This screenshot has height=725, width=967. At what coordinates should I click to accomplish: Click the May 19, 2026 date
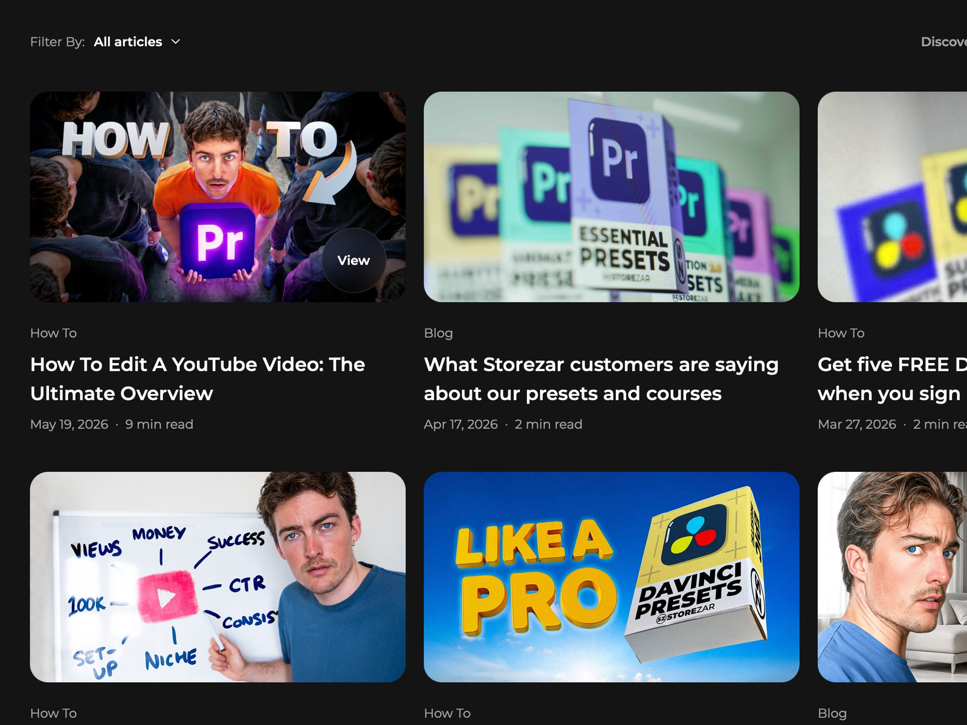(70, 424)
